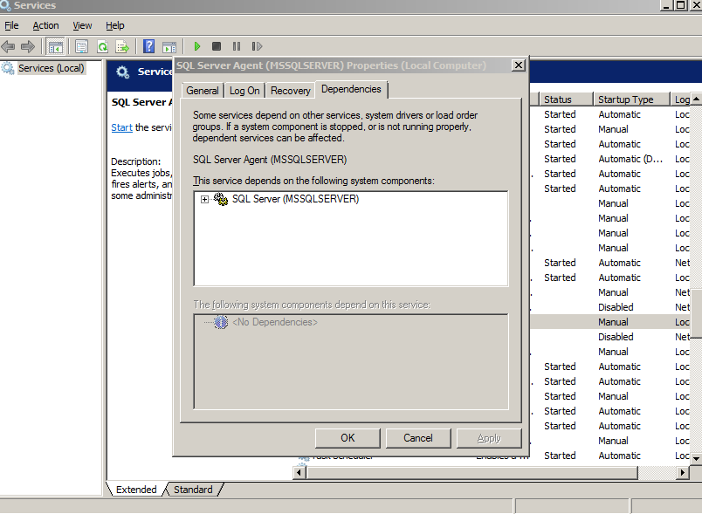Select SQL Server (MSSQLSERVER) in the dependency list
The width and height of the screenshot is (702, 514).
pyautogui.click(x=295, y=199)
